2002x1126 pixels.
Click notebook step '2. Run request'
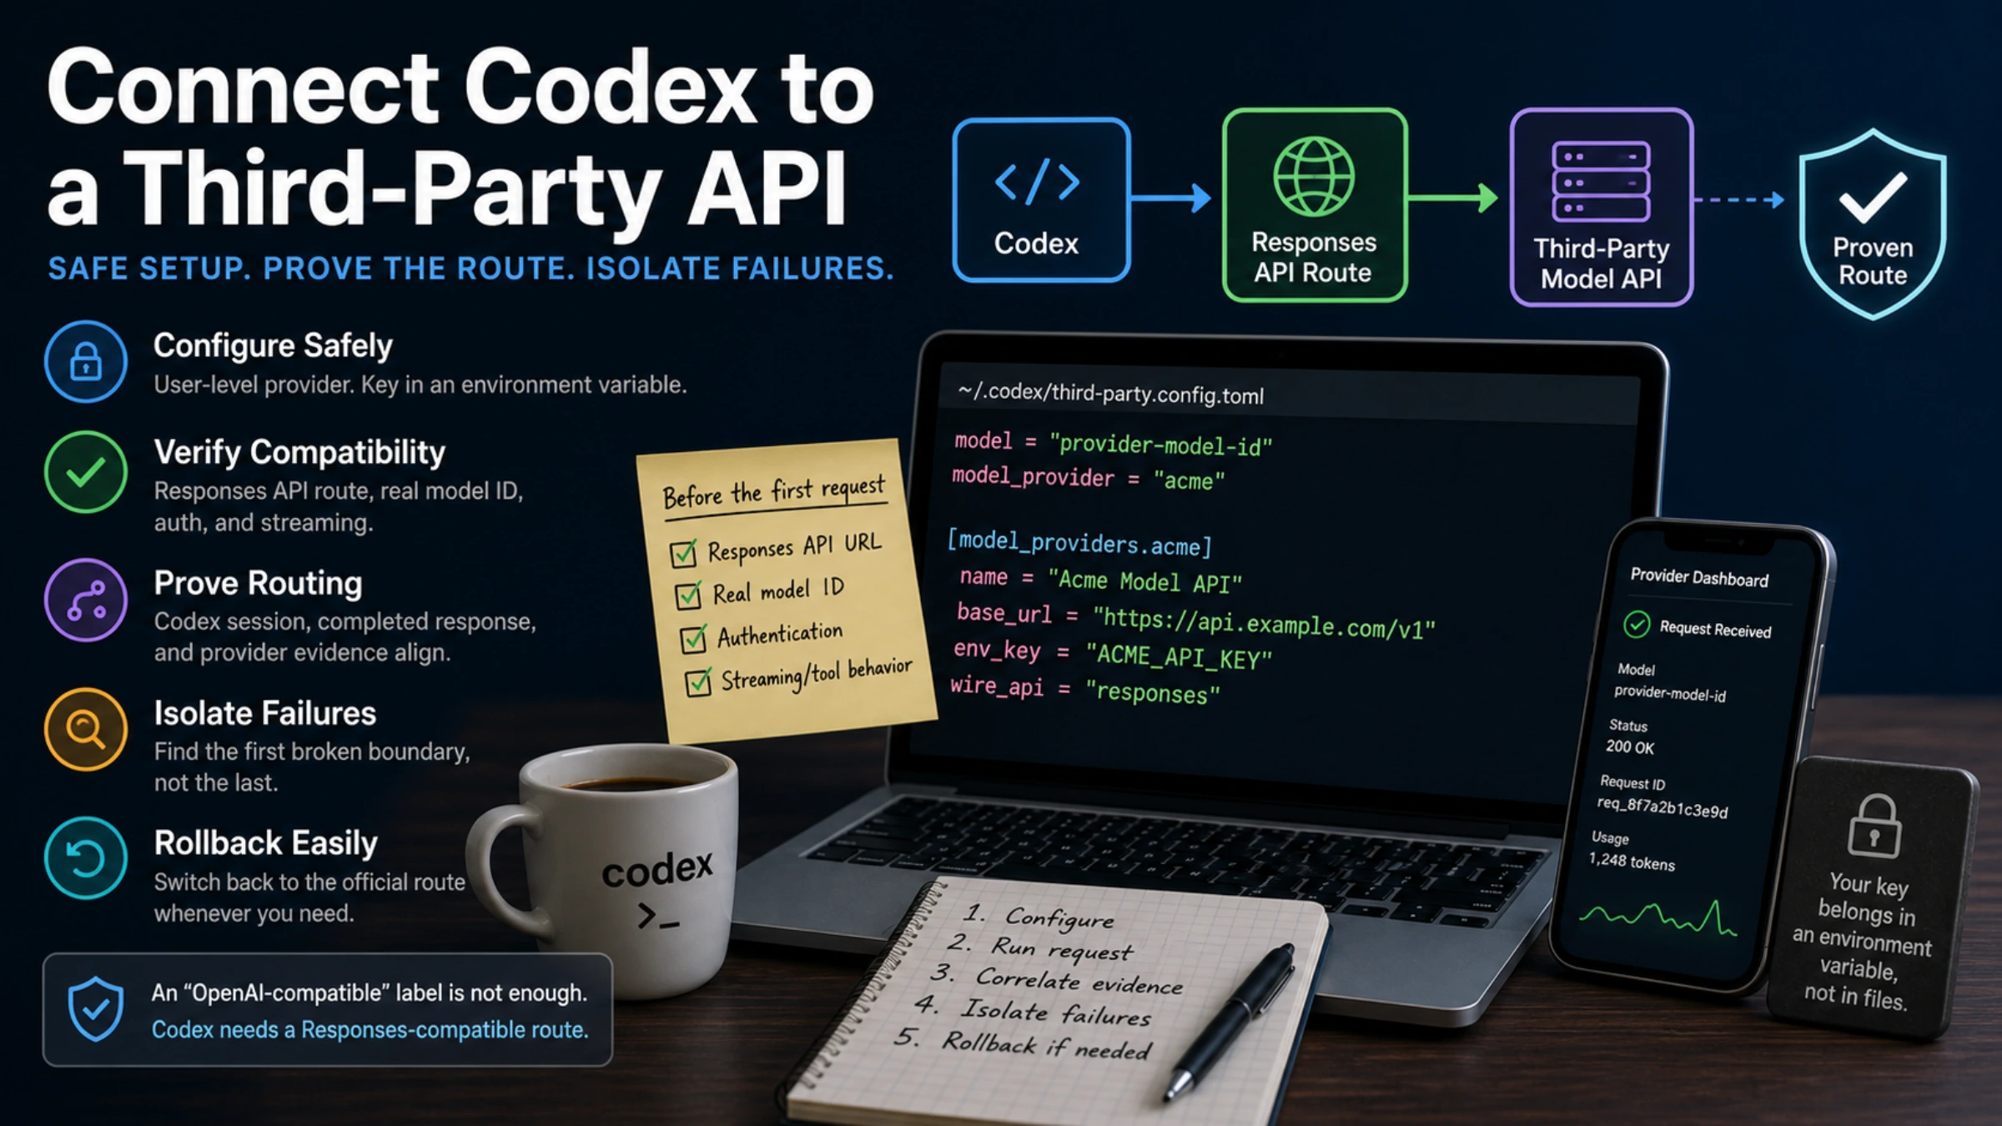click(x=1039, y=948)
